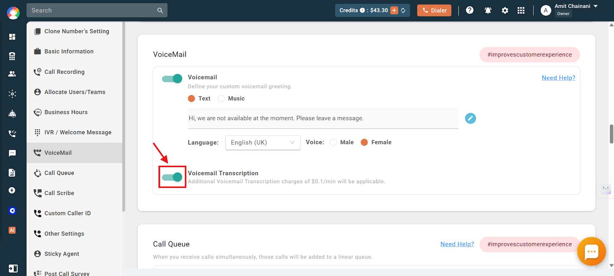Open Need Help link in VoiceMail card
Viewport: 614px width, 276px height.
click(558, 78)
